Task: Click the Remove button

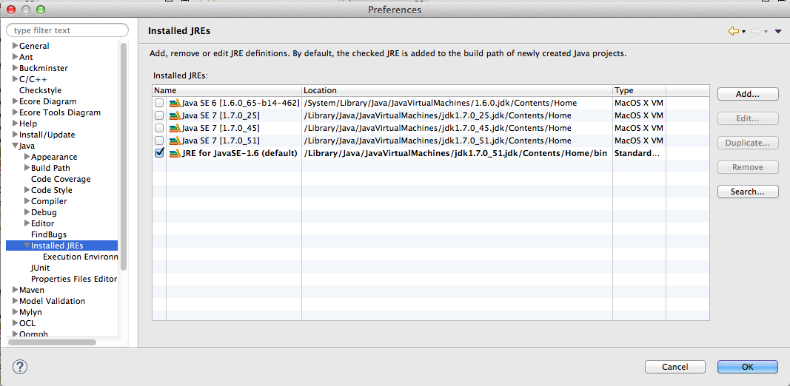Action: [748, 167]
